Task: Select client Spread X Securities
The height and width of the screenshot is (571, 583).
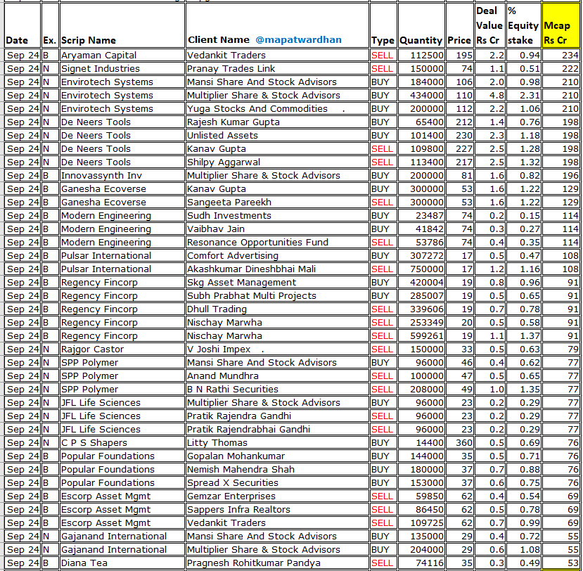Action: (277, 483)
